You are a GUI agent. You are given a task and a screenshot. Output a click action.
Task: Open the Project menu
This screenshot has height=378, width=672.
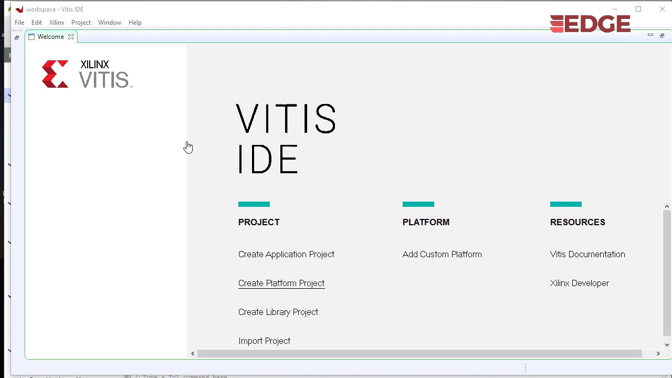click(81, 23)
